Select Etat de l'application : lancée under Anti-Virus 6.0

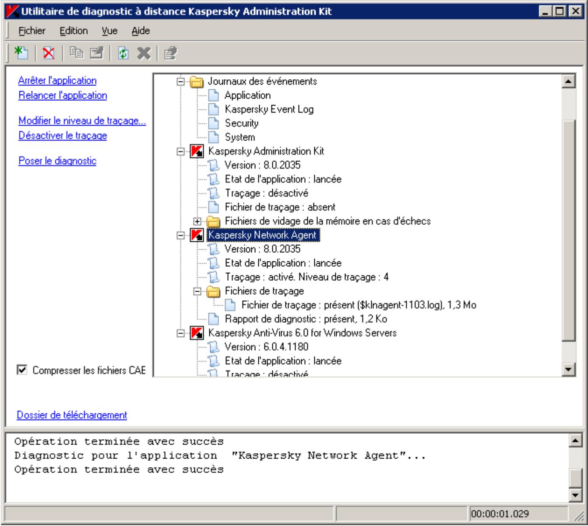click(x=283, y=361)
